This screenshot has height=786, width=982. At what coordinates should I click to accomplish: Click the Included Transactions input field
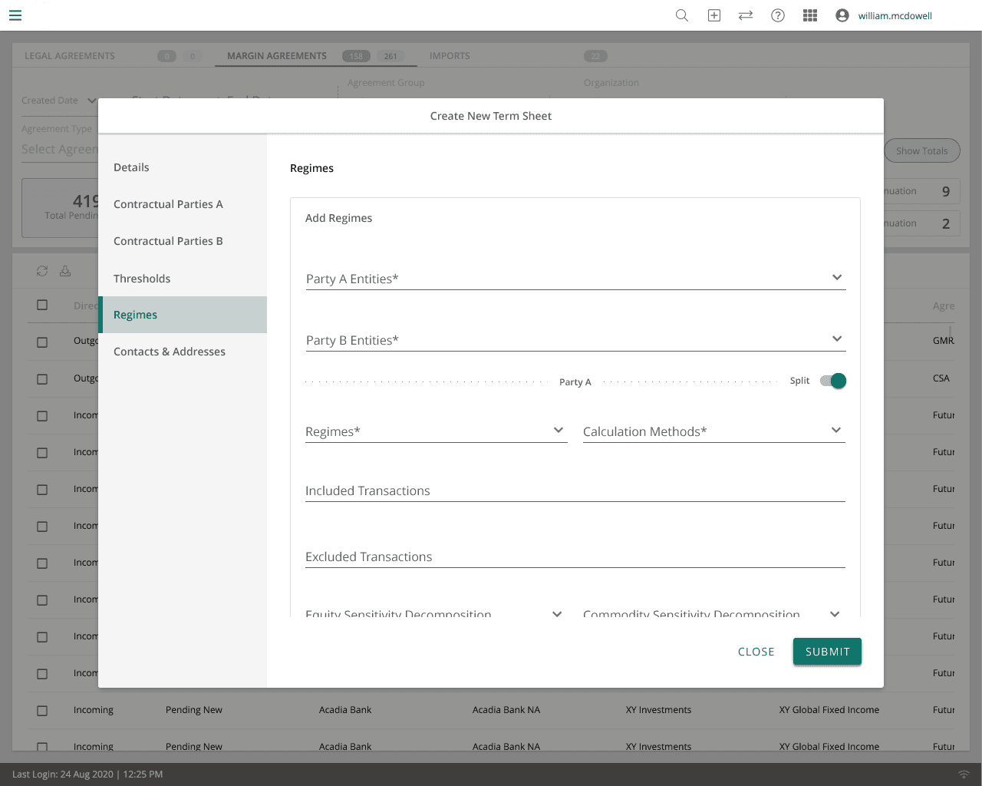click(575, 490)
